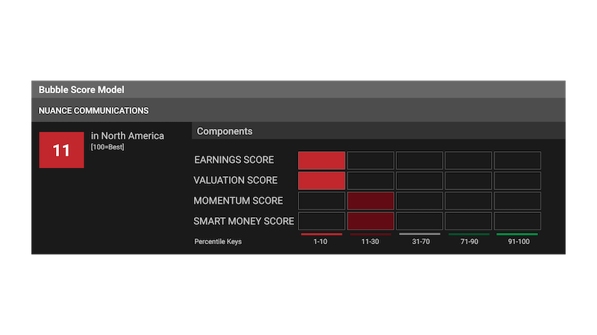
Task: Click the empty Momentum Score 31-70 cell
Action: (x=419, y=201)
